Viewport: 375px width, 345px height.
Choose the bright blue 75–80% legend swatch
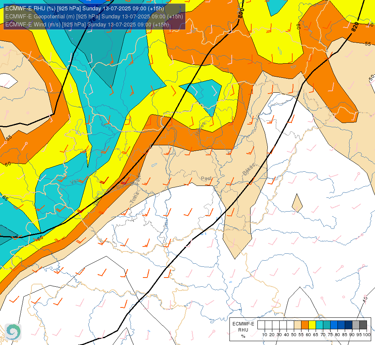[x=334, y=325]
